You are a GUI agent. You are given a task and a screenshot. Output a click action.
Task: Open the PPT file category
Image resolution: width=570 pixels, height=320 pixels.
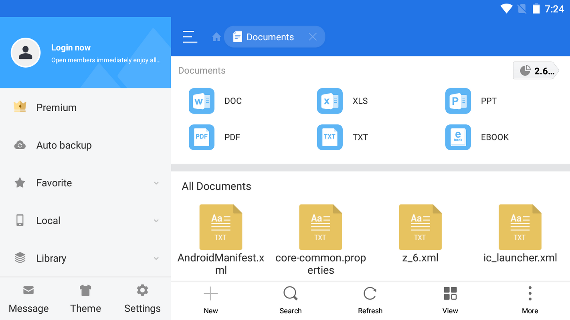point(458,101)
